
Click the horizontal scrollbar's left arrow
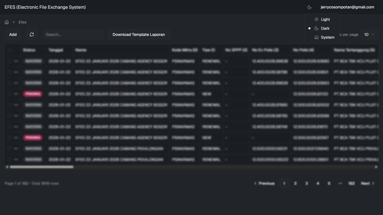click(7, 167)
